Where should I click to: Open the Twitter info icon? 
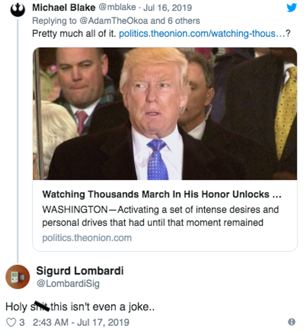[x=292, y=322]
